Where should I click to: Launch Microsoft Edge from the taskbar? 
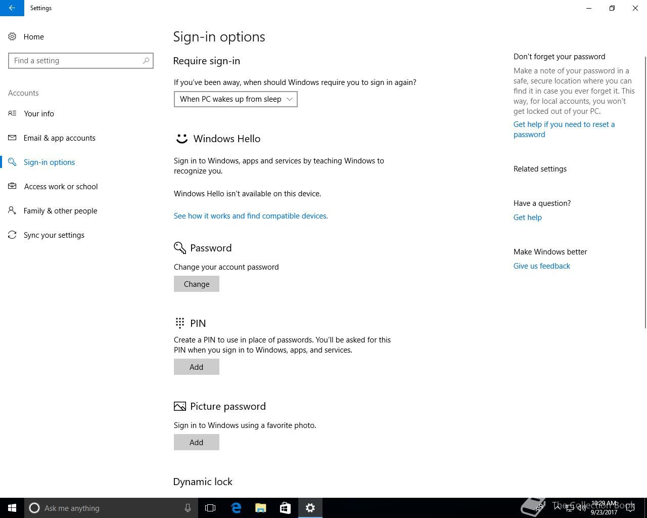tap(236, 508)
